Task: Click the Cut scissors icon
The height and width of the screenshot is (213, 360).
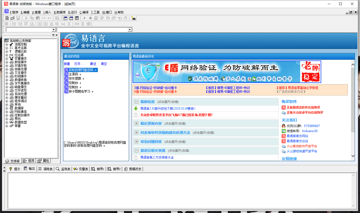Action: click(x=26, y=18)
